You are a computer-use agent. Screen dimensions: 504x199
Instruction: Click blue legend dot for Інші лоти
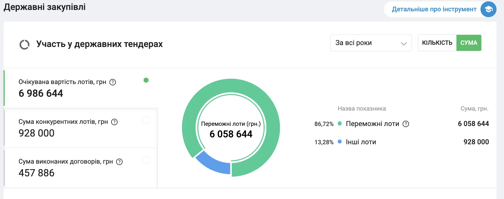pos(340,142)
